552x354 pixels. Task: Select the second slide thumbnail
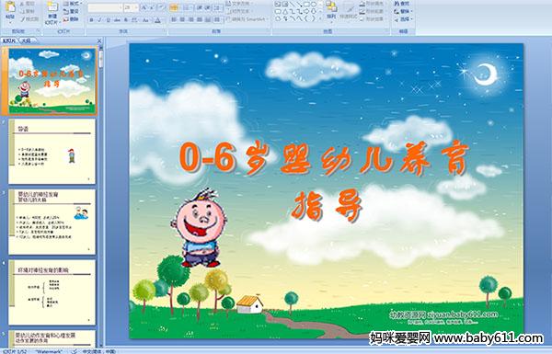52,152
